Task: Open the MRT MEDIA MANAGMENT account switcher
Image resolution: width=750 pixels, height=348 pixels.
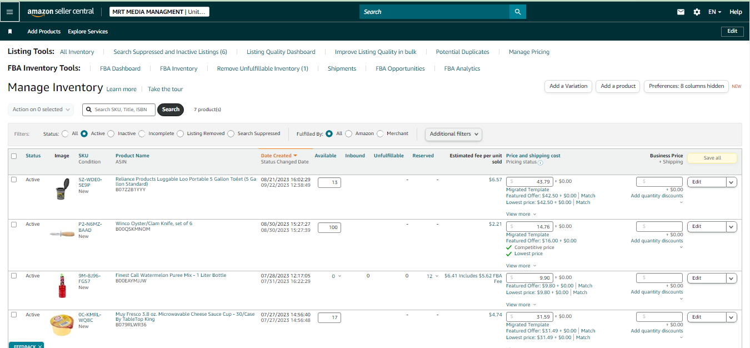Action: click(159, 12)
